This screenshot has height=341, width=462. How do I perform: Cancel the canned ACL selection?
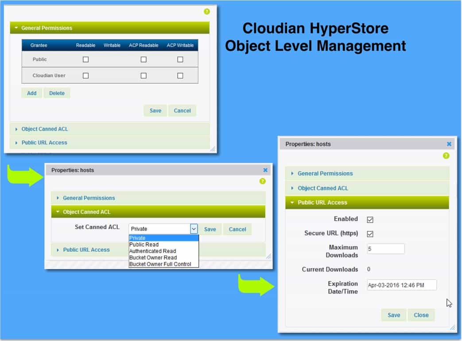pyautogui.click(x=237, y=229)
